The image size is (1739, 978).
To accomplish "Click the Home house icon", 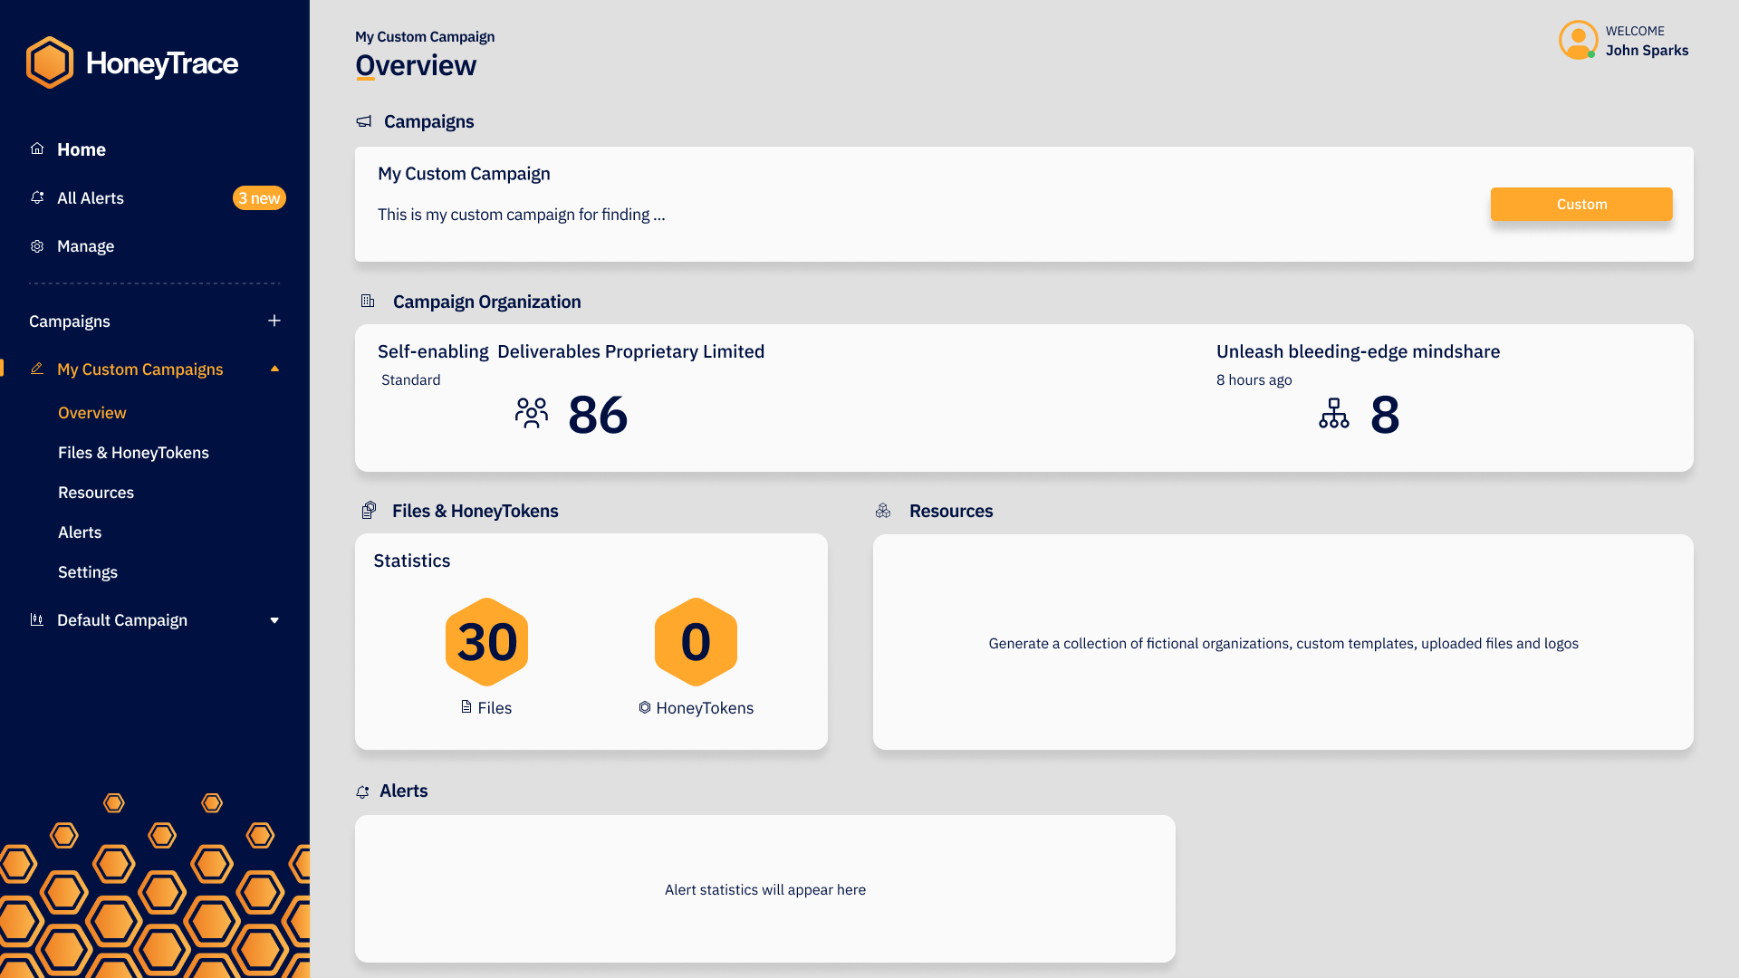I will [37, 149].
